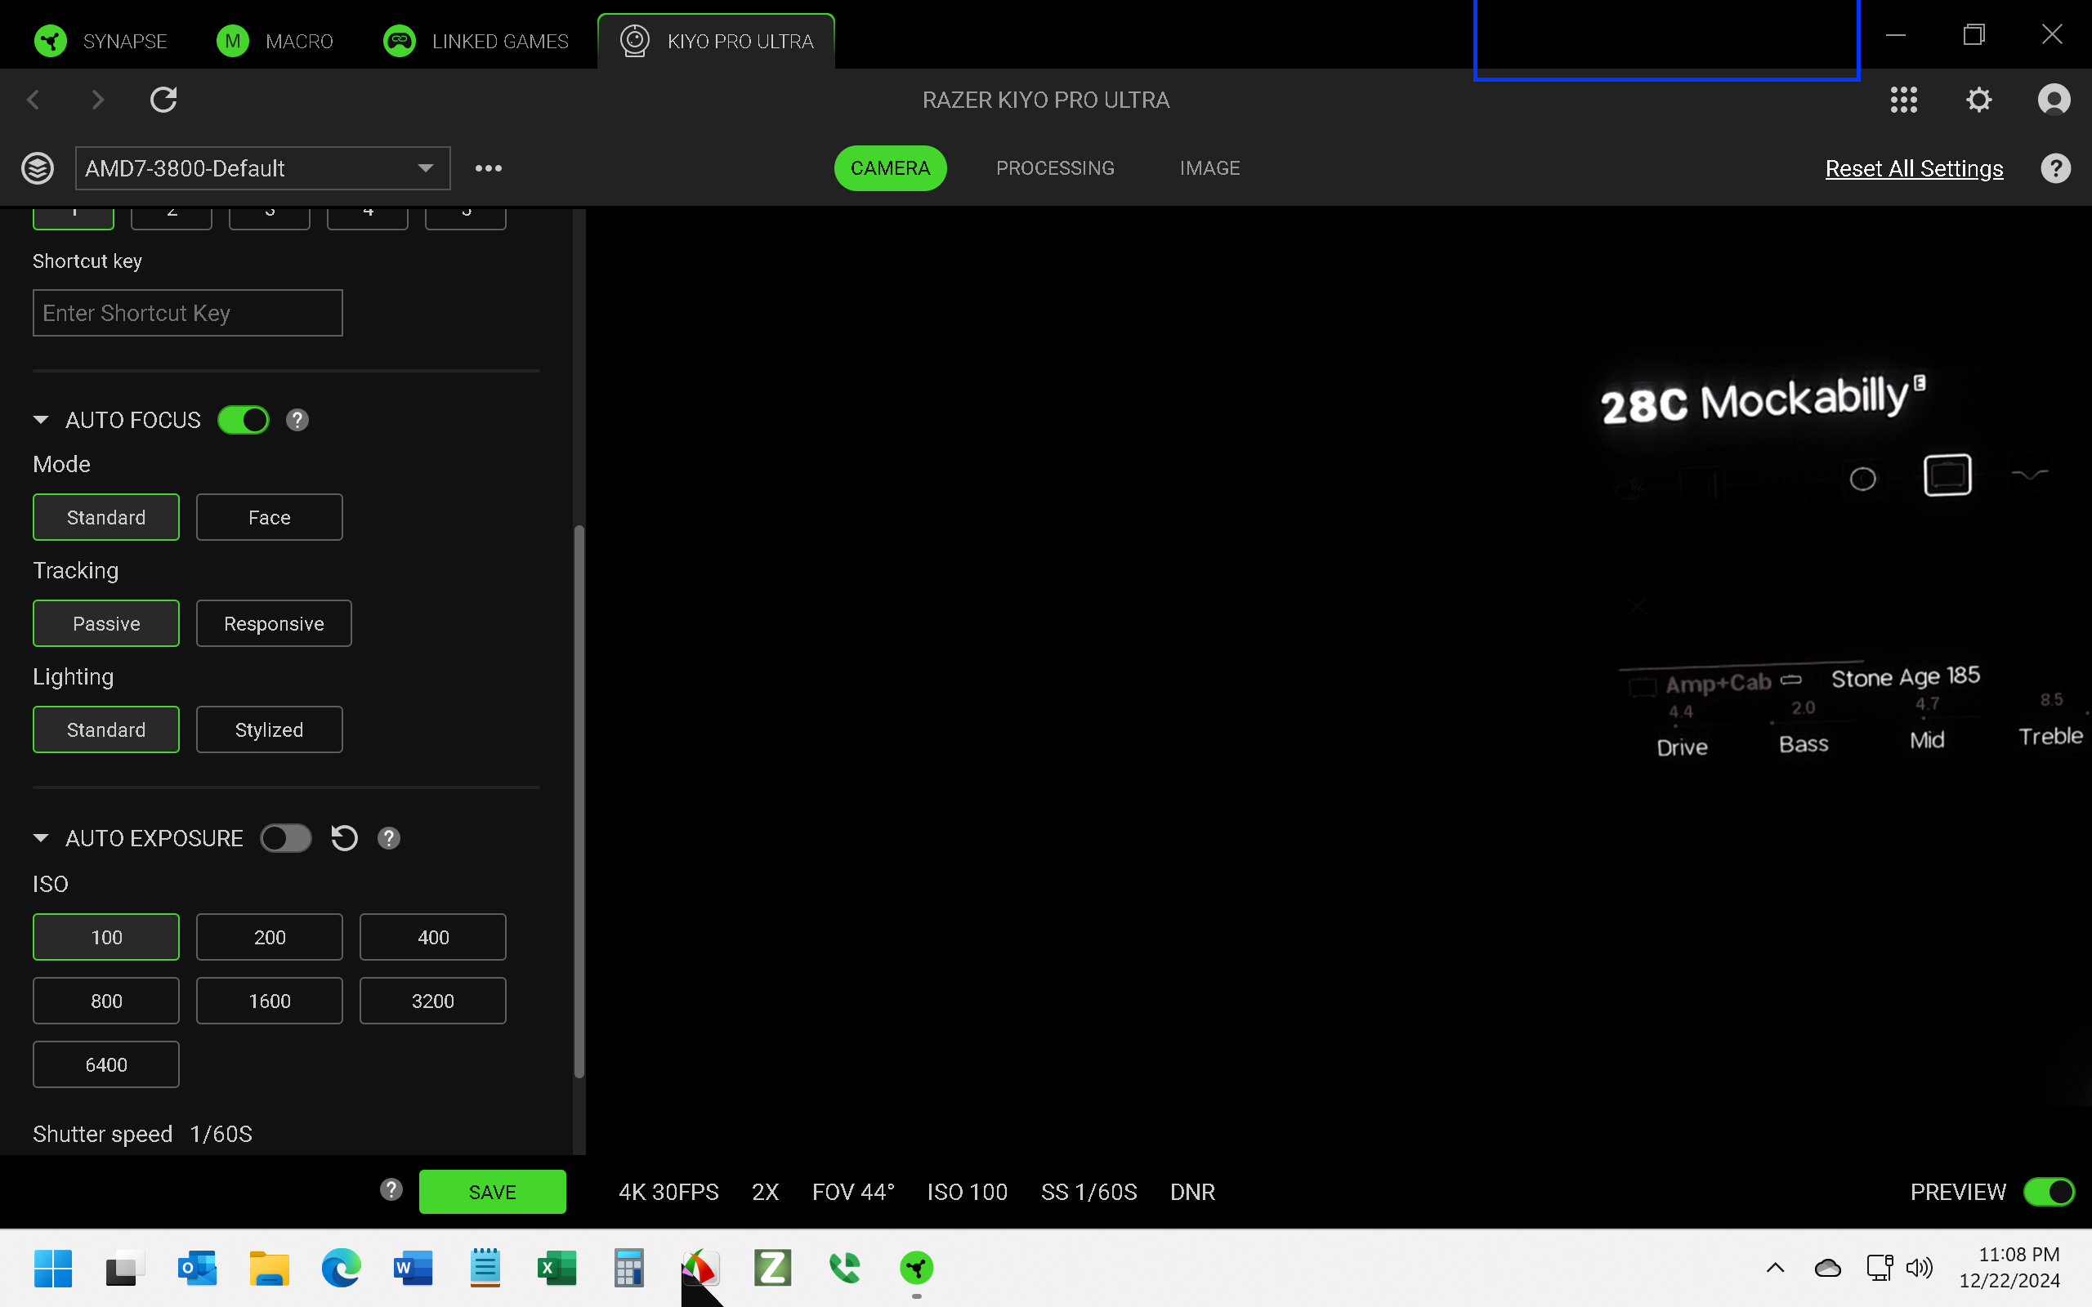Switch to the Synapse tab
This screenshot has height=1307, width=2092.
click(101, 41)
